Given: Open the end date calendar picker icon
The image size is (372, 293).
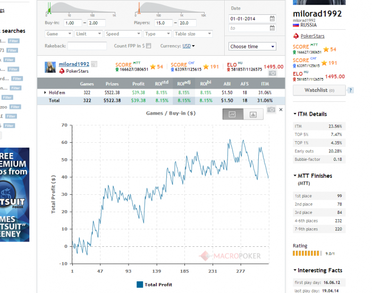Looking at the screenshot, I should (x=272, y=28).
